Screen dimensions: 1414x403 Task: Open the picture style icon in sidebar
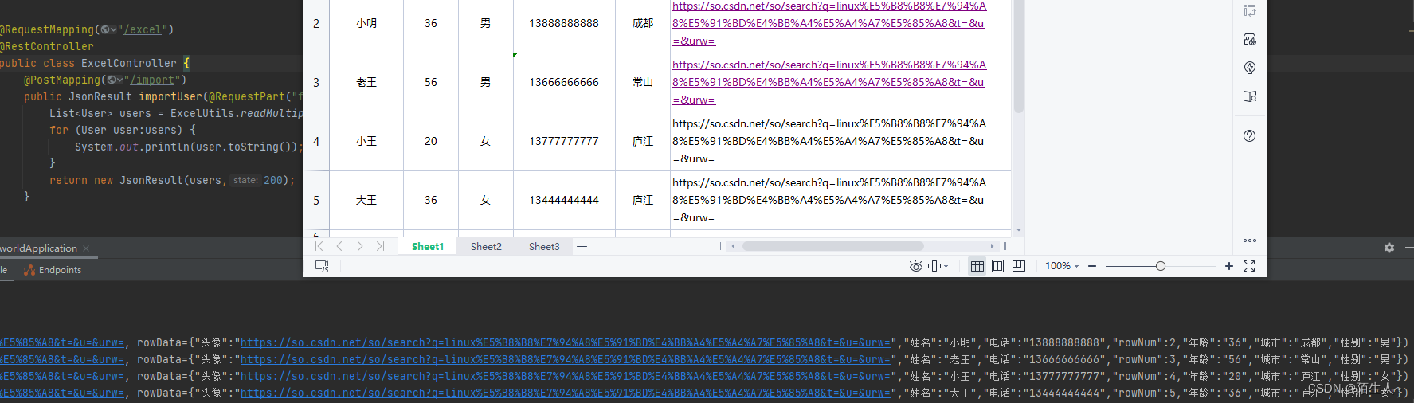(1250, 39)
